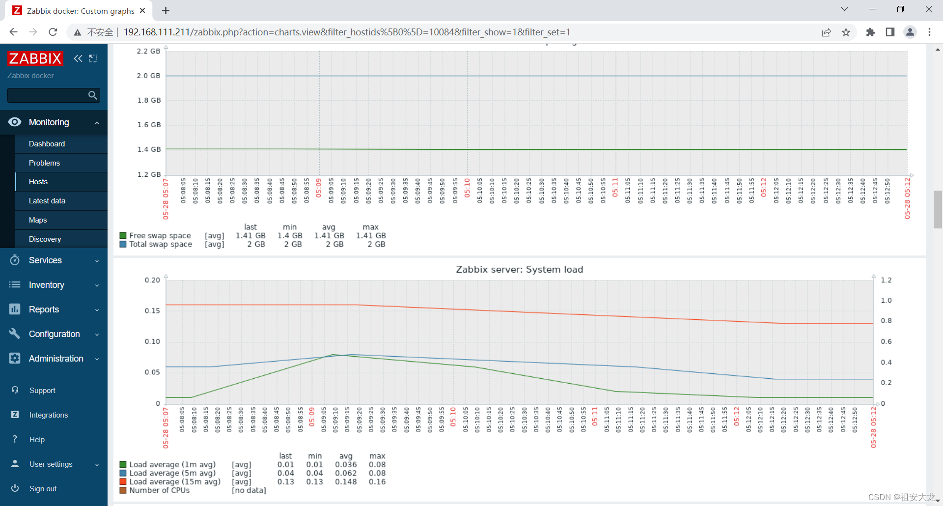This screenshot has height=506, width=943.
Task: Collapse sidebar with double-chevron icon
Action: click(78, 58)
